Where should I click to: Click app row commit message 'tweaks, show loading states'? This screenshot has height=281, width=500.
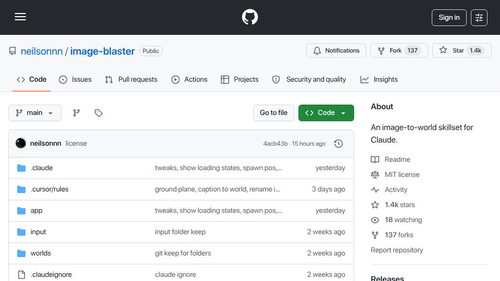point(218,211)
